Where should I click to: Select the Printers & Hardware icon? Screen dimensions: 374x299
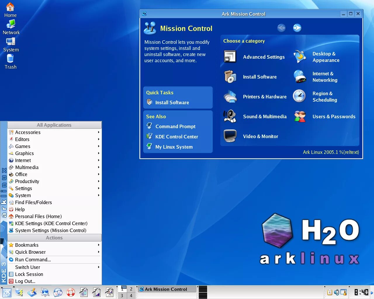(x=230, y=96)
